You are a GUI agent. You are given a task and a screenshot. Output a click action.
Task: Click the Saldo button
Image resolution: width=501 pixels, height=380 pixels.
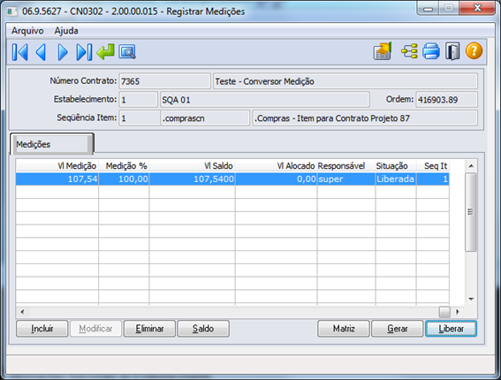tap(203, 329)
